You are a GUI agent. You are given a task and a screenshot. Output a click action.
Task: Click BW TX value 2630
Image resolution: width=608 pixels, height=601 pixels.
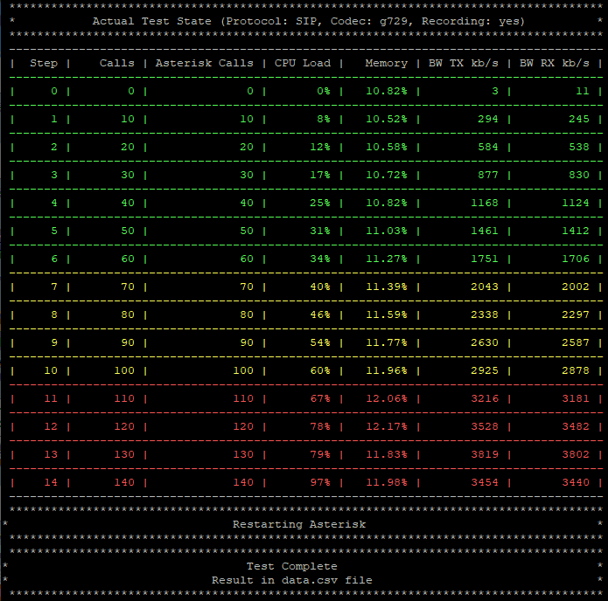[485, 342]
